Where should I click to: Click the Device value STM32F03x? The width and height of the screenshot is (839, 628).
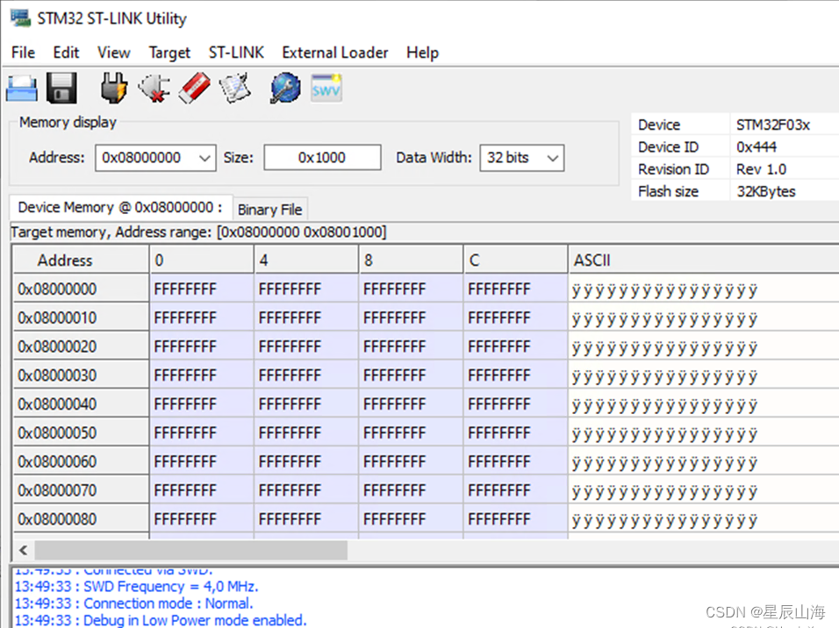(x=772, y=125)
